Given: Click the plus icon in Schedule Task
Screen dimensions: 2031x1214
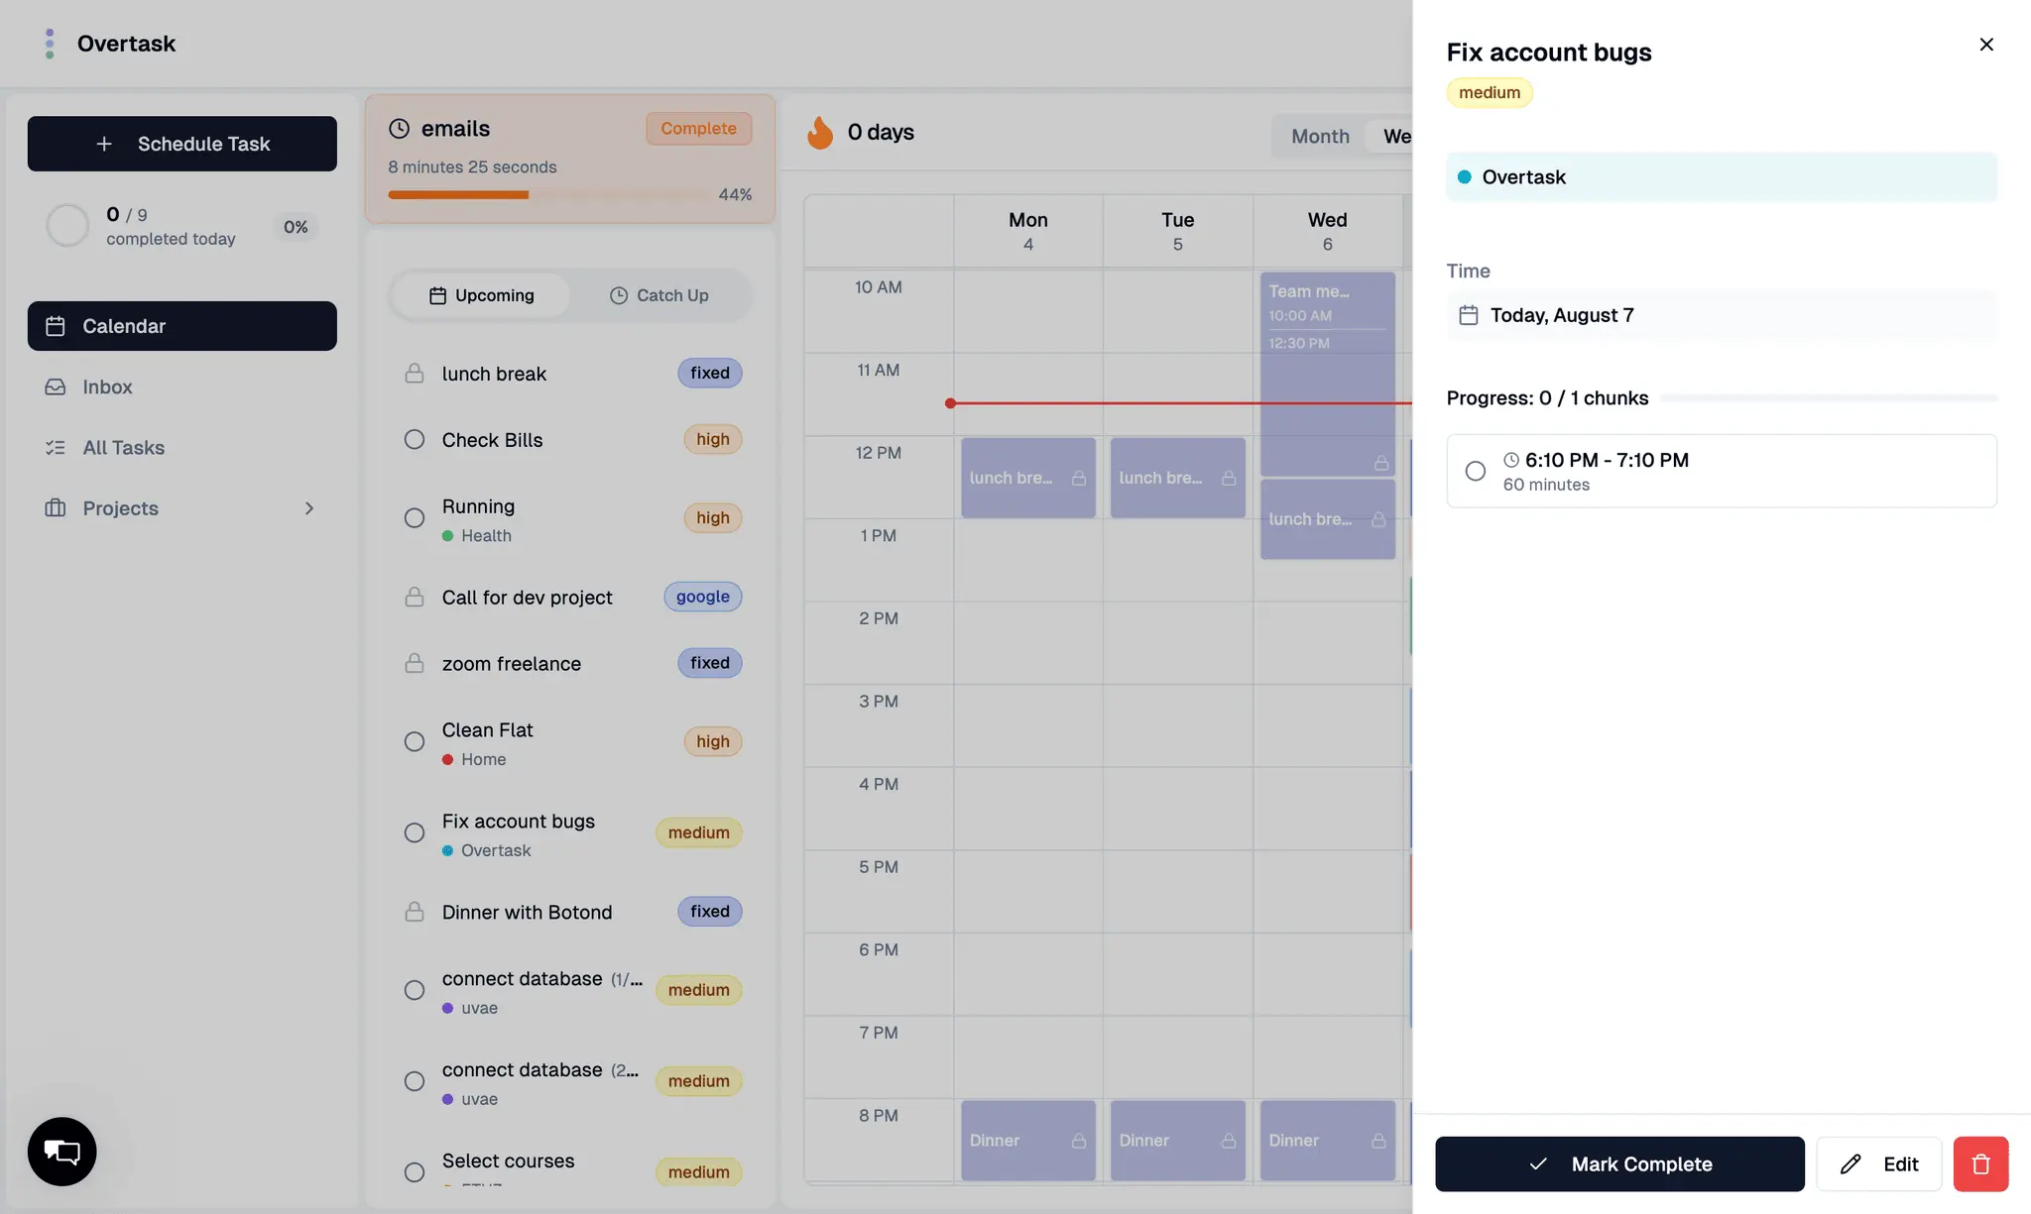Looking at the screenshot, I should 104,144.
